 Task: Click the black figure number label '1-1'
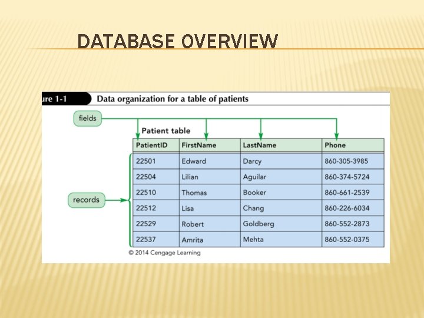67,99
